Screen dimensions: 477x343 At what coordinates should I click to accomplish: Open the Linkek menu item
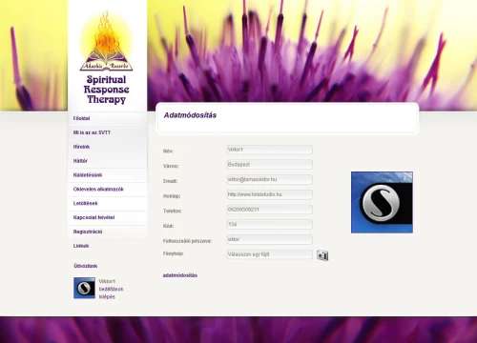point(81,246)
